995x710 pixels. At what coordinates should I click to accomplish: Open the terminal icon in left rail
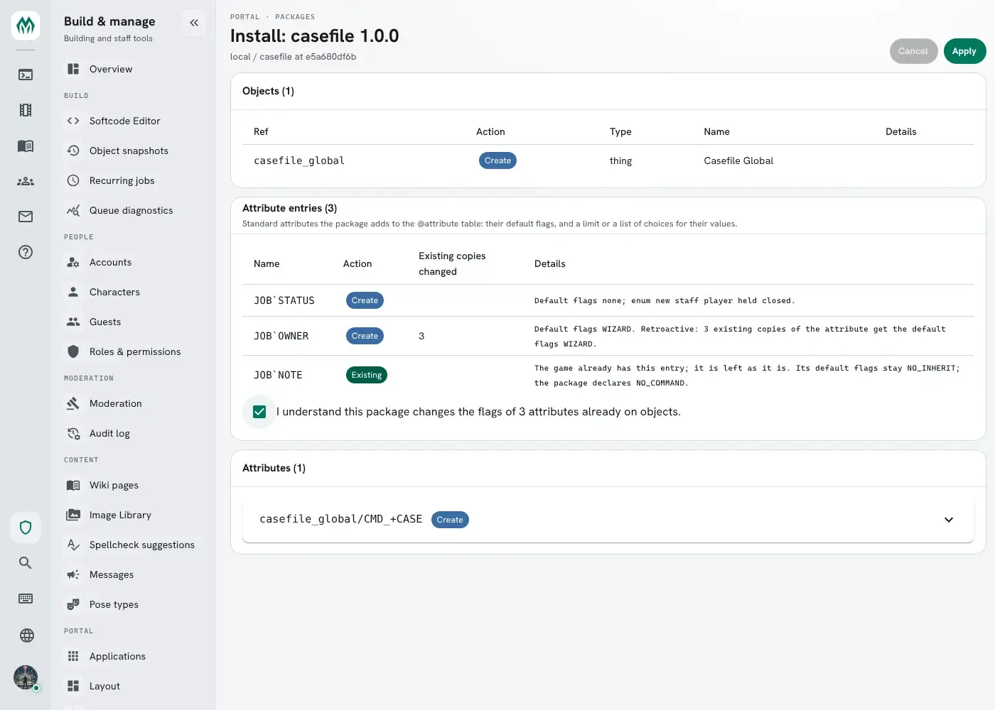click(x=26, y=75)
